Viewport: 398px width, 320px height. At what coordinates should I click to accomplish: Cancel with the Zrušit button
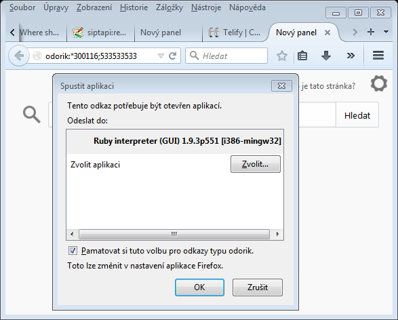coord(258,287)
